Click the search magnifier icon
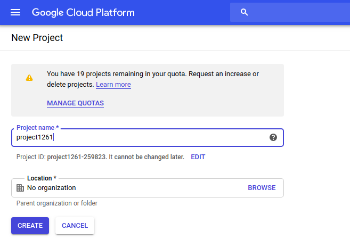Screen dimensions: 350x239 point(245,12)
